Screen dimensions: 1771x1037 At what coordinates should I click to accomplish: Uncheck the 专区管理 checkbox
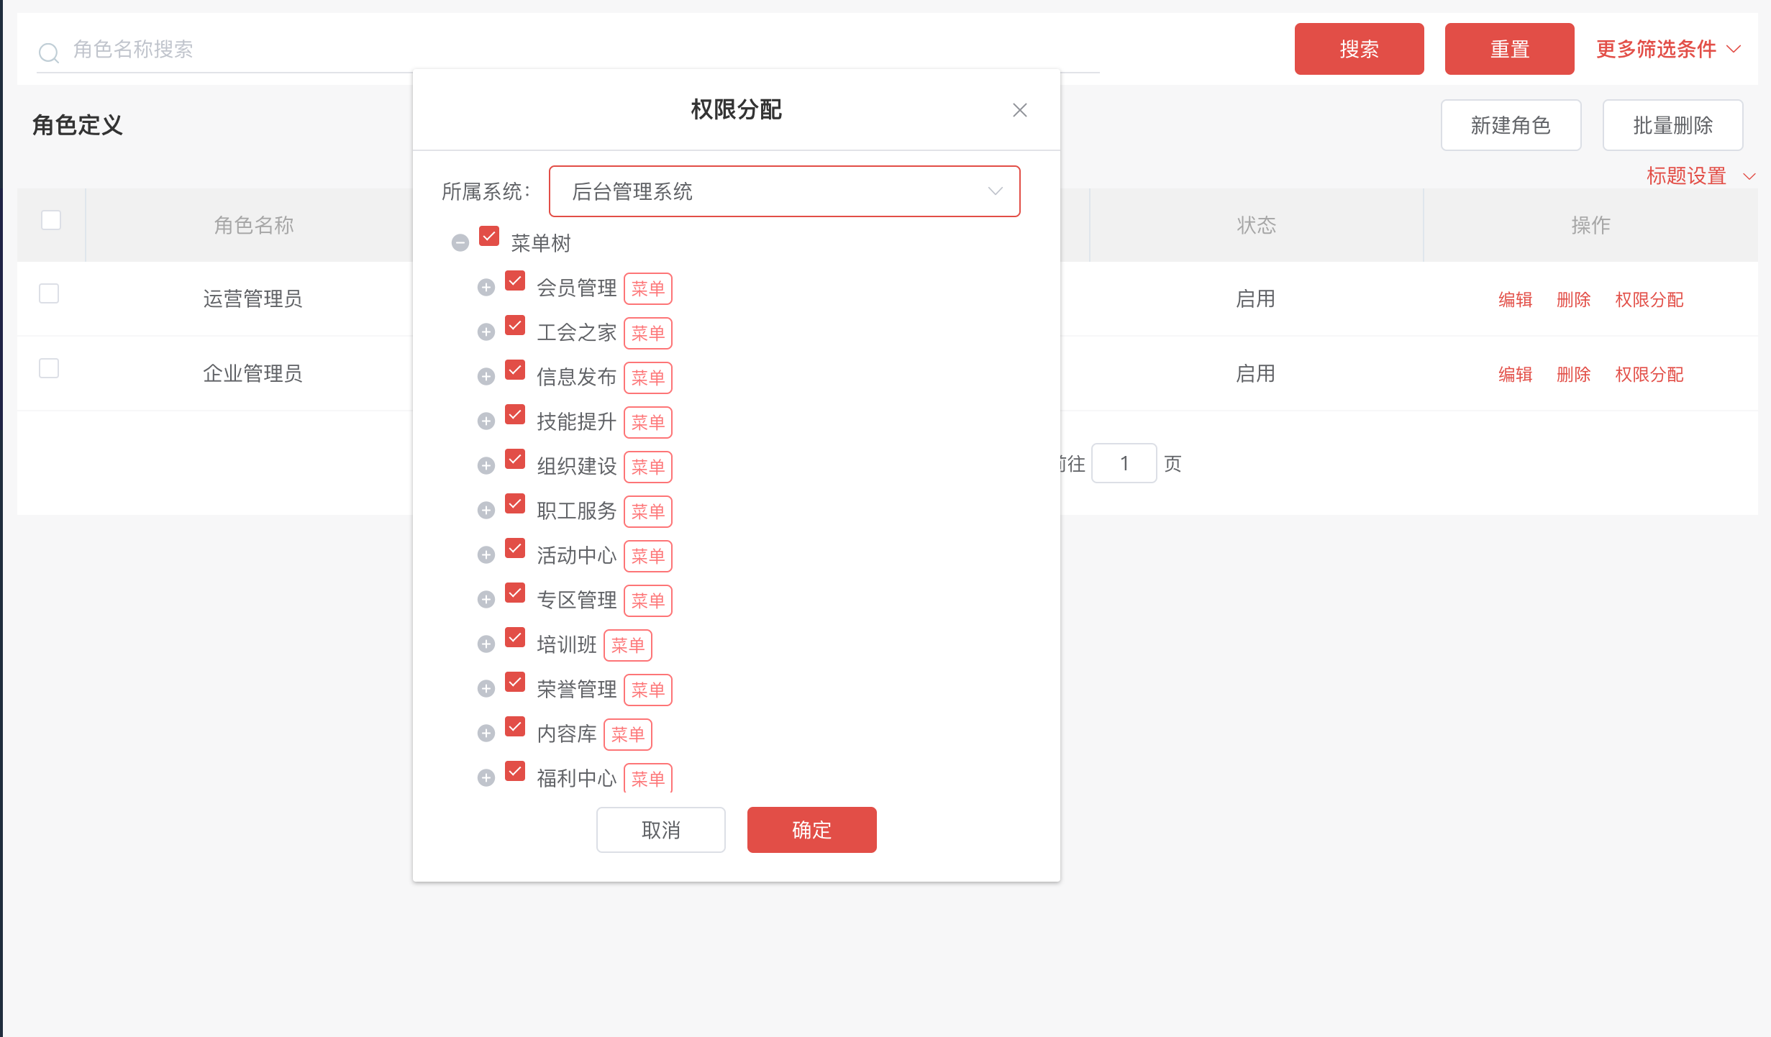pos(515,593)
